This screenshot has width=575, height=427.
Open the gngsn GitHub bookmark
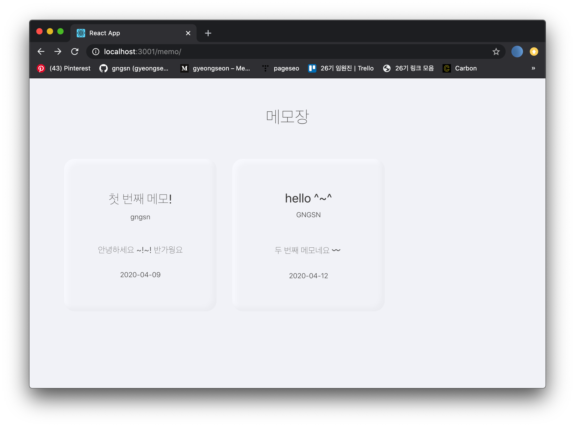coord(134,68)
